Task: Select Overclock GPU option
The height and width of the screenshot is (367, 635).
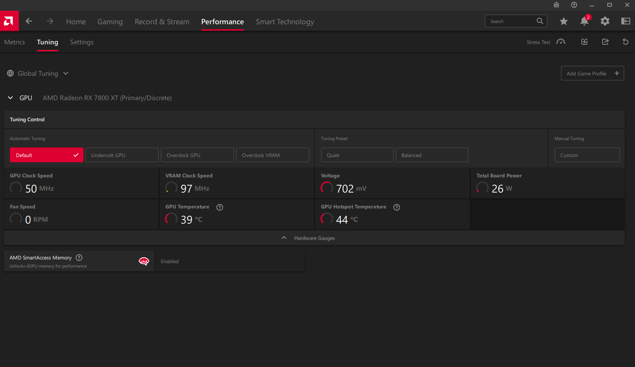Action: [x=198, y=155]
